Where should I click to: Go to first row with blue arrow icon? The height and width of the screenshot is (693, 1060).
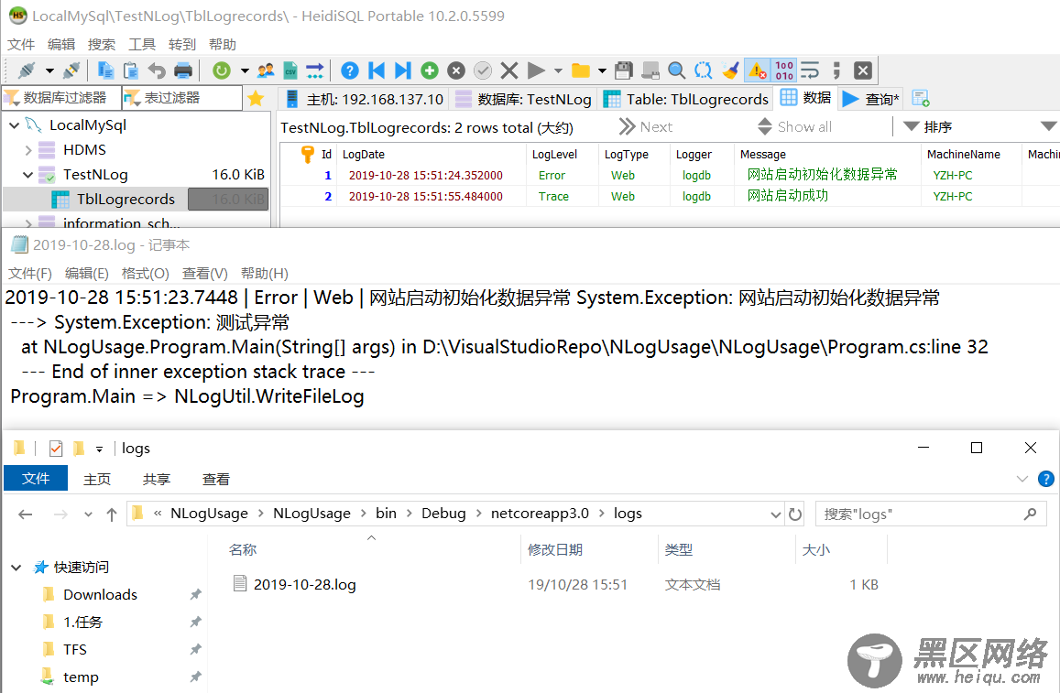[x=377, y=70]
